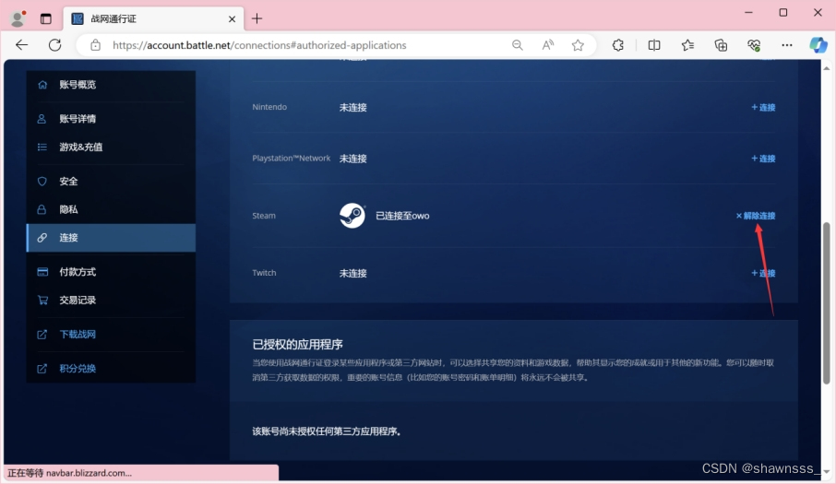Viewport: 836px width, 484px height.
Task: Open the browser profile avatar
Action: (x=18, y=18)
